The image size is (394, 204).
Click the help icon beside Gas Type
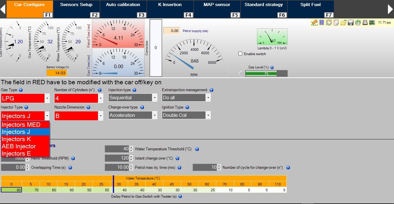coord(21,90)
